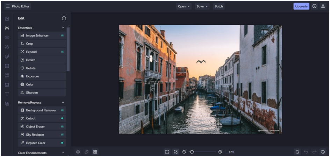330x157 pixels.
Task: Click the zoom slider handle
Action: click(192, 152)
